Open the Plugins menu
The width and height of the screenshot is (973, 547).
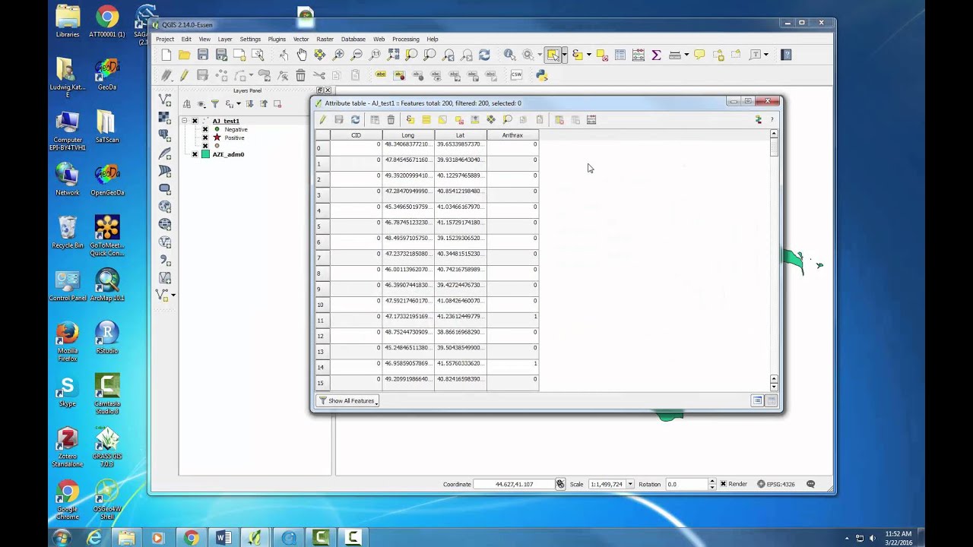tap(277, 39)
